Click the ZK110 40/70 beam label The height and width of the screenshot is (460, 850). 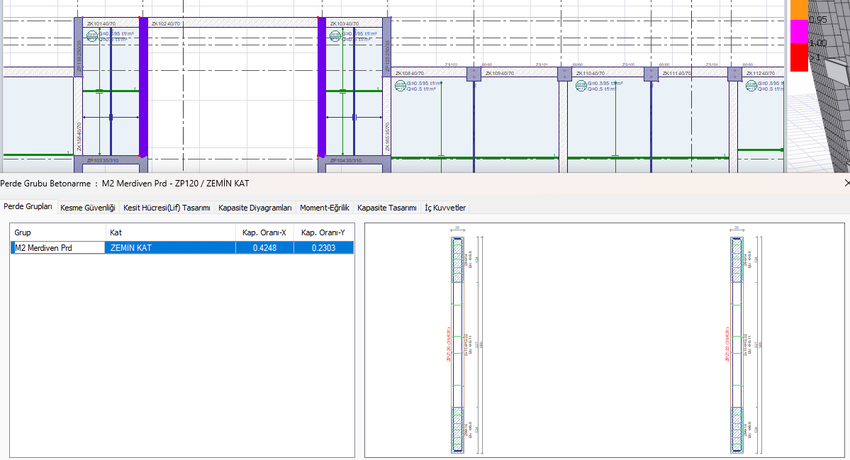point(591,73)
